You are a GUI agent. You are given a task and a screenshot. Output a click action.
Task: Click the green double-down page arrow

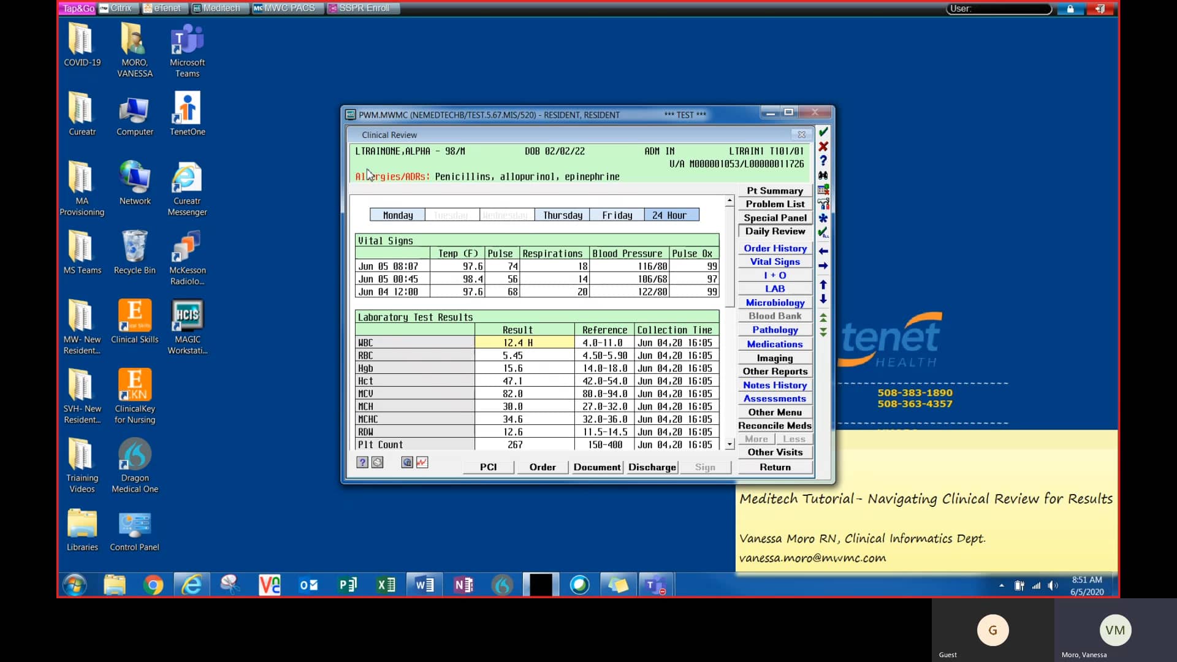coord(823,332)
